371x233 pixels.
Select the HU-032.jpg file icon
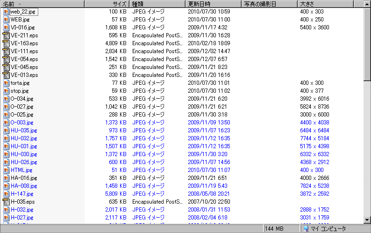click(x=7, y=138)
